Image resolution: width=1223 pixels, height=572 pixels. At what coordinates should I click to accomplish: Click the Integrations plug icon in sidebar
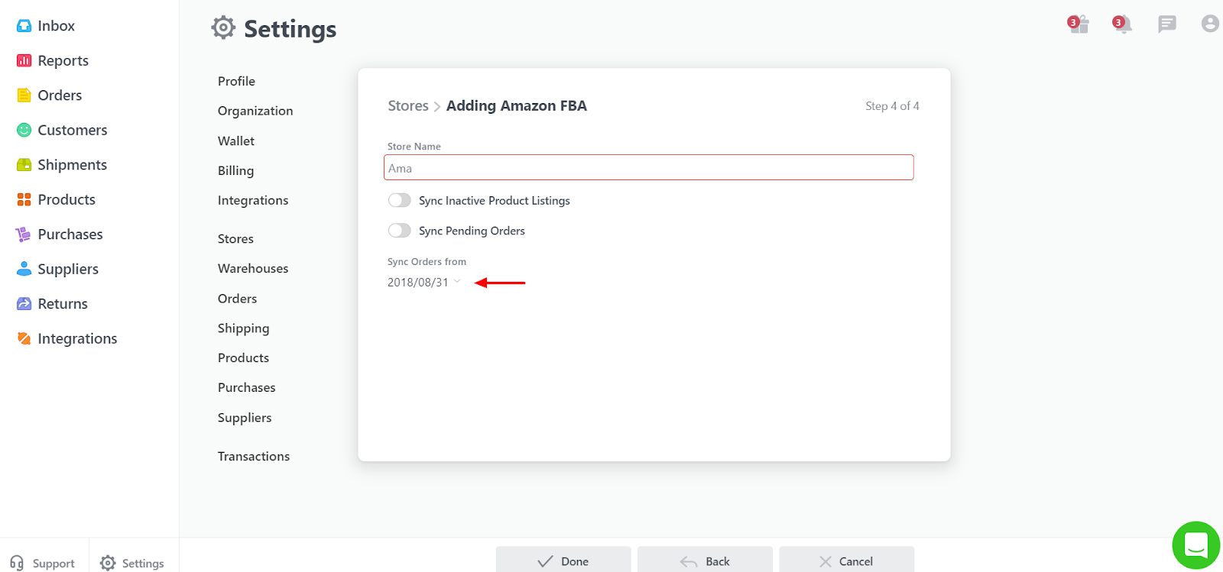point(24,338)
